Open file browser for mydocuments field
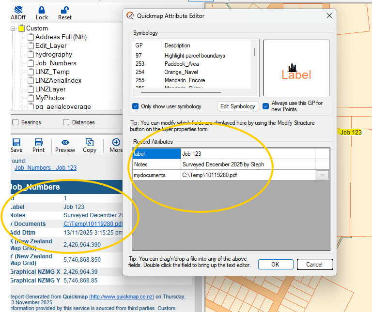 coord(322,176)
